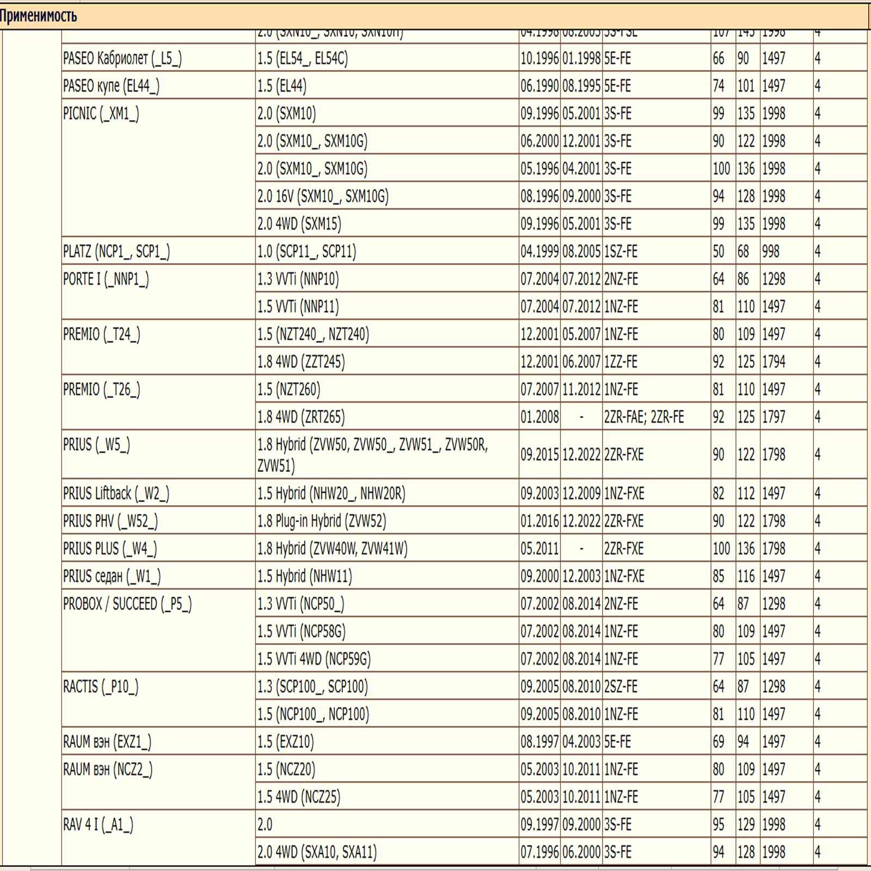The width and height of the screenshot is (871, 871).
Task: Select the PRIUS (_W5_) model cell
Action: [x=97, y=445]
